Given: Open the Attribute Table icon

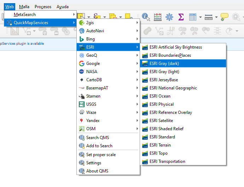Looking at the screenshot, I should 193,17.
